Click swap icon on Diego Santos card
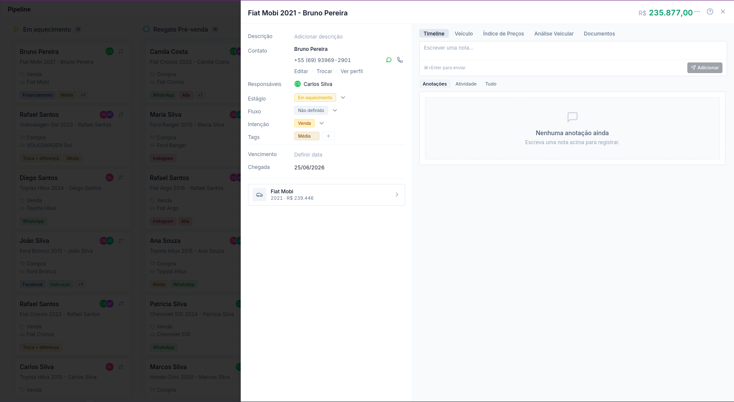Screen dimensions: 734x402 click(x=121, y=177)
